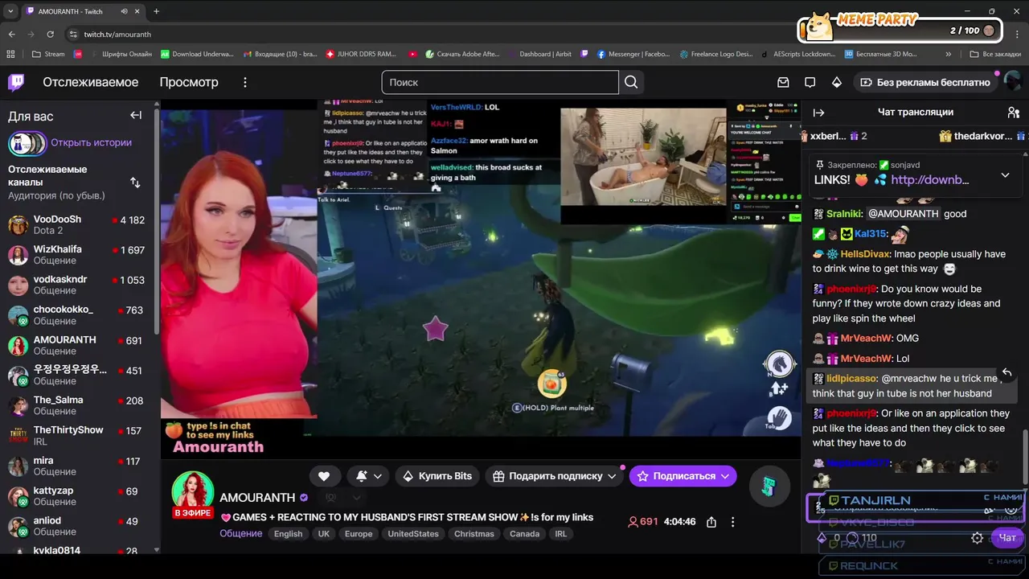This screenshot has width=1029, height=579.
Task: Click the HellsDivax username in chat
Action: (x=866, y=254)
